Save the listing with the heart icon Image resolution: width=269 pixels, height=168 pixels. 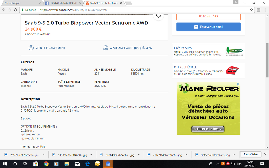click(x=158, y=16)
